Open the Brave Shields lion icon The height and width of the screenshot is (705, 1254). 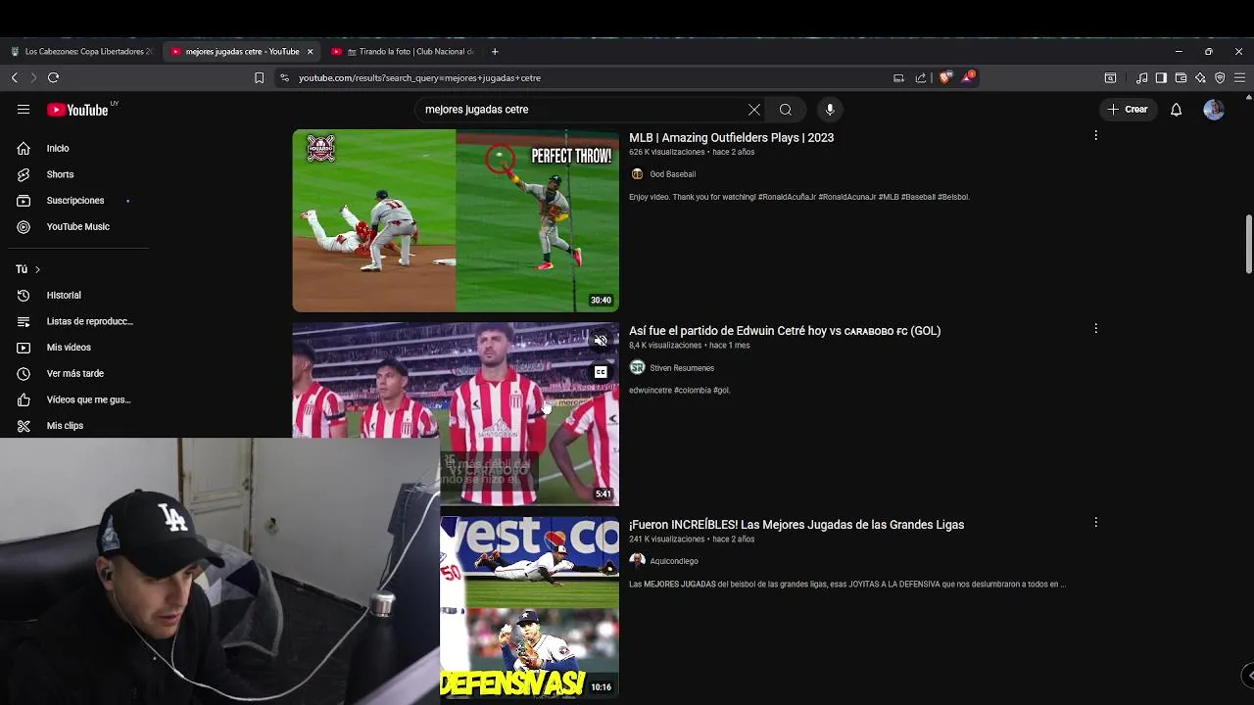[x=945, y=77]
